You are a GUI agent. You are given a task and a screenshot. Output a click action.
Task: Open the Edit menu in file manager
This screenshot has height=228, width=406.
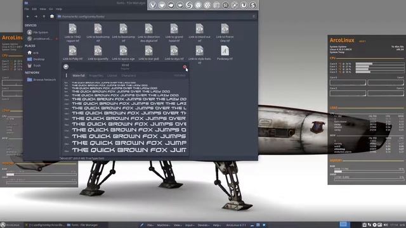[x=34, y=9]
